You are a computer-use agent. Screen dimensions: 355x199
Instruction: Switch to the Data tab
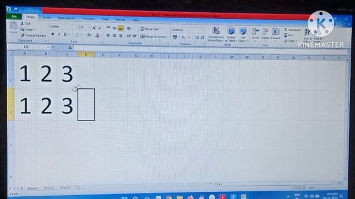coord(105,19)
